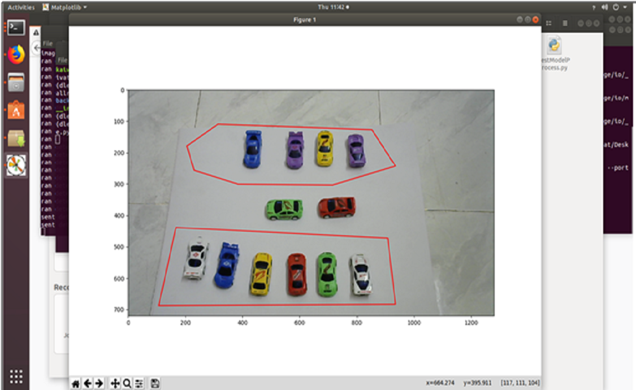The height and width of the screenshot is (390, 636).
Task: Launch Firefox from the dock
Action: coord(16,55)
